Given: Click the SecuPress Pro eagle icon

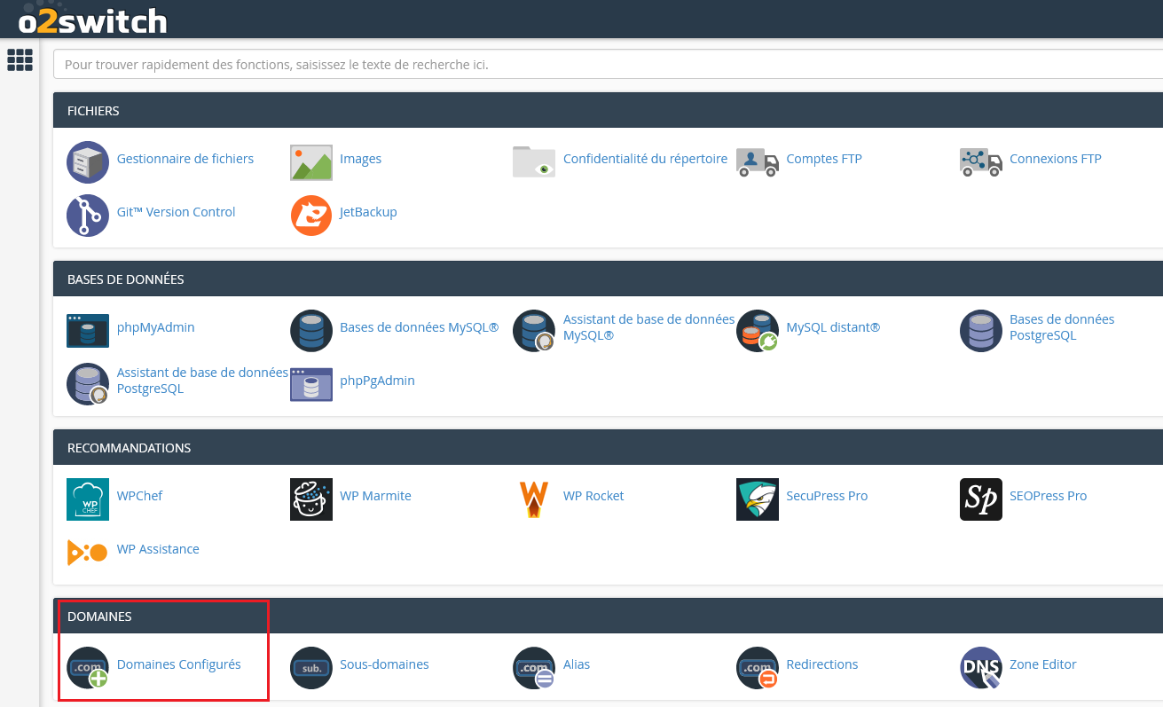Looking at the screenshot, I should coord(758,499).
